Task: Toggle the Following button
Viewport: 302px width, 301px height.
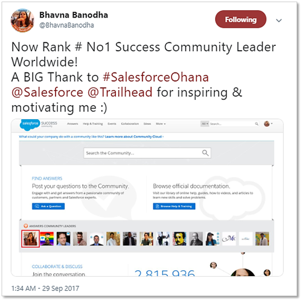Action: point(240,19)
